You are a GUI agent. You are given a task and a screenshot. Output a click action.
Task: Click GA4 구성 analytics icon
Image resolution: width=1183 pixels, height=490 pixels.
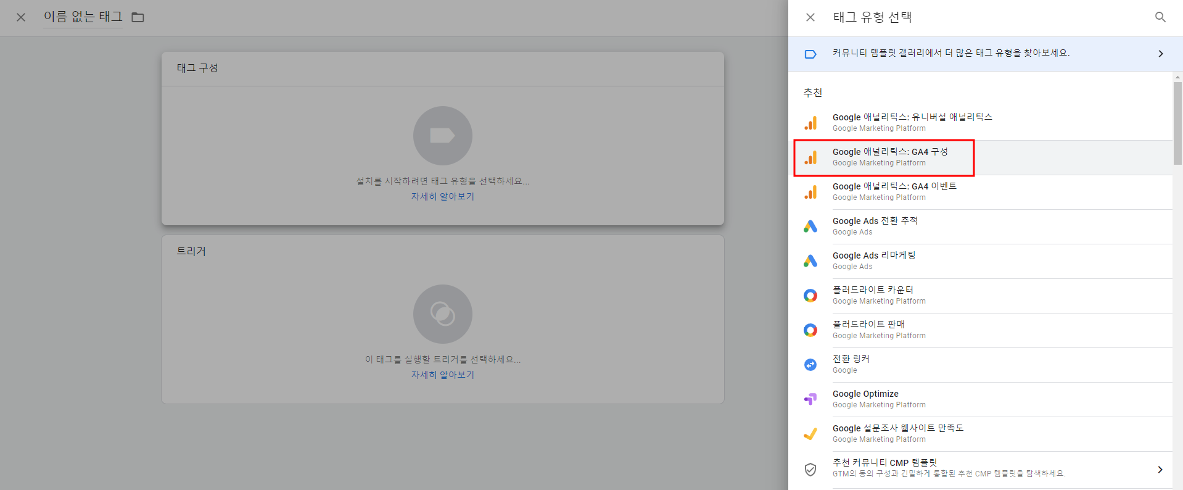point(810,157)
